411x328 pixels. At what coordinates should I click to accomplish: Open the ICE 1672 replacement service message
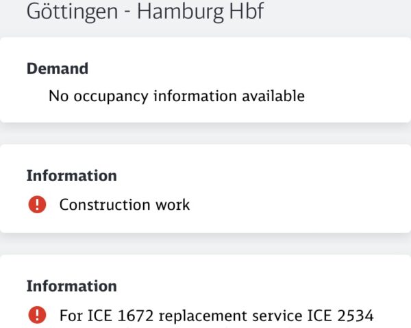[216, 315]
